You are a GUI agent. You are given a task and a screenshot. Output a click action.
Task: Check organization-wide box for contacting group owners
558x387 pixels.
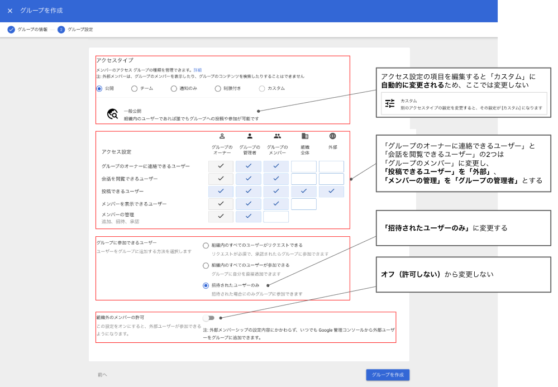pos(304,166)
